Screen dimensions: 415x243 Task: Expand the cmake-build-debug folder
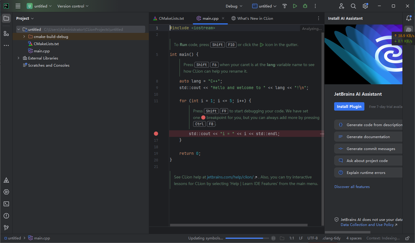[24, 37]
